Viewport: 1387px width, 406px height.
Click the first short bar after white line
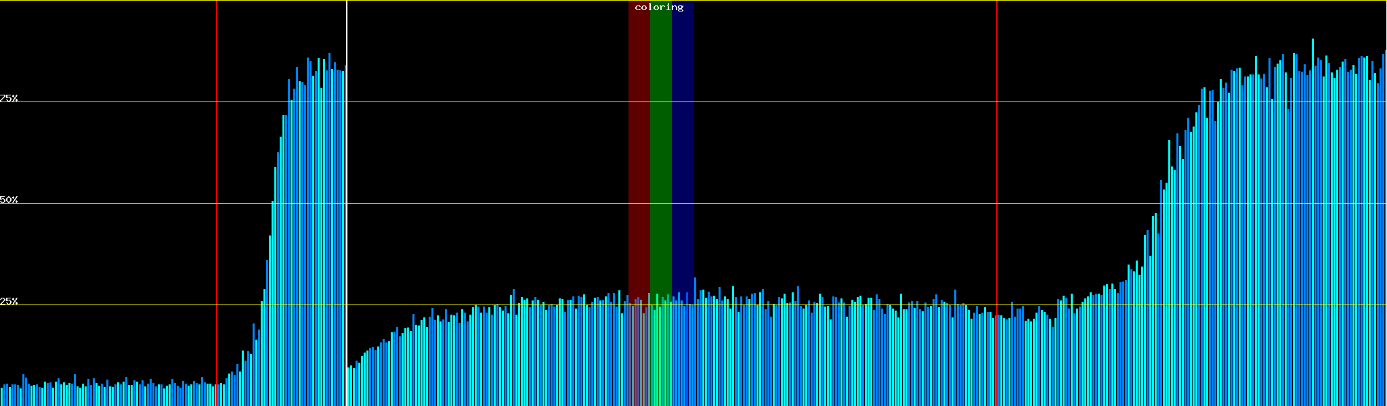tap(349, 386)
